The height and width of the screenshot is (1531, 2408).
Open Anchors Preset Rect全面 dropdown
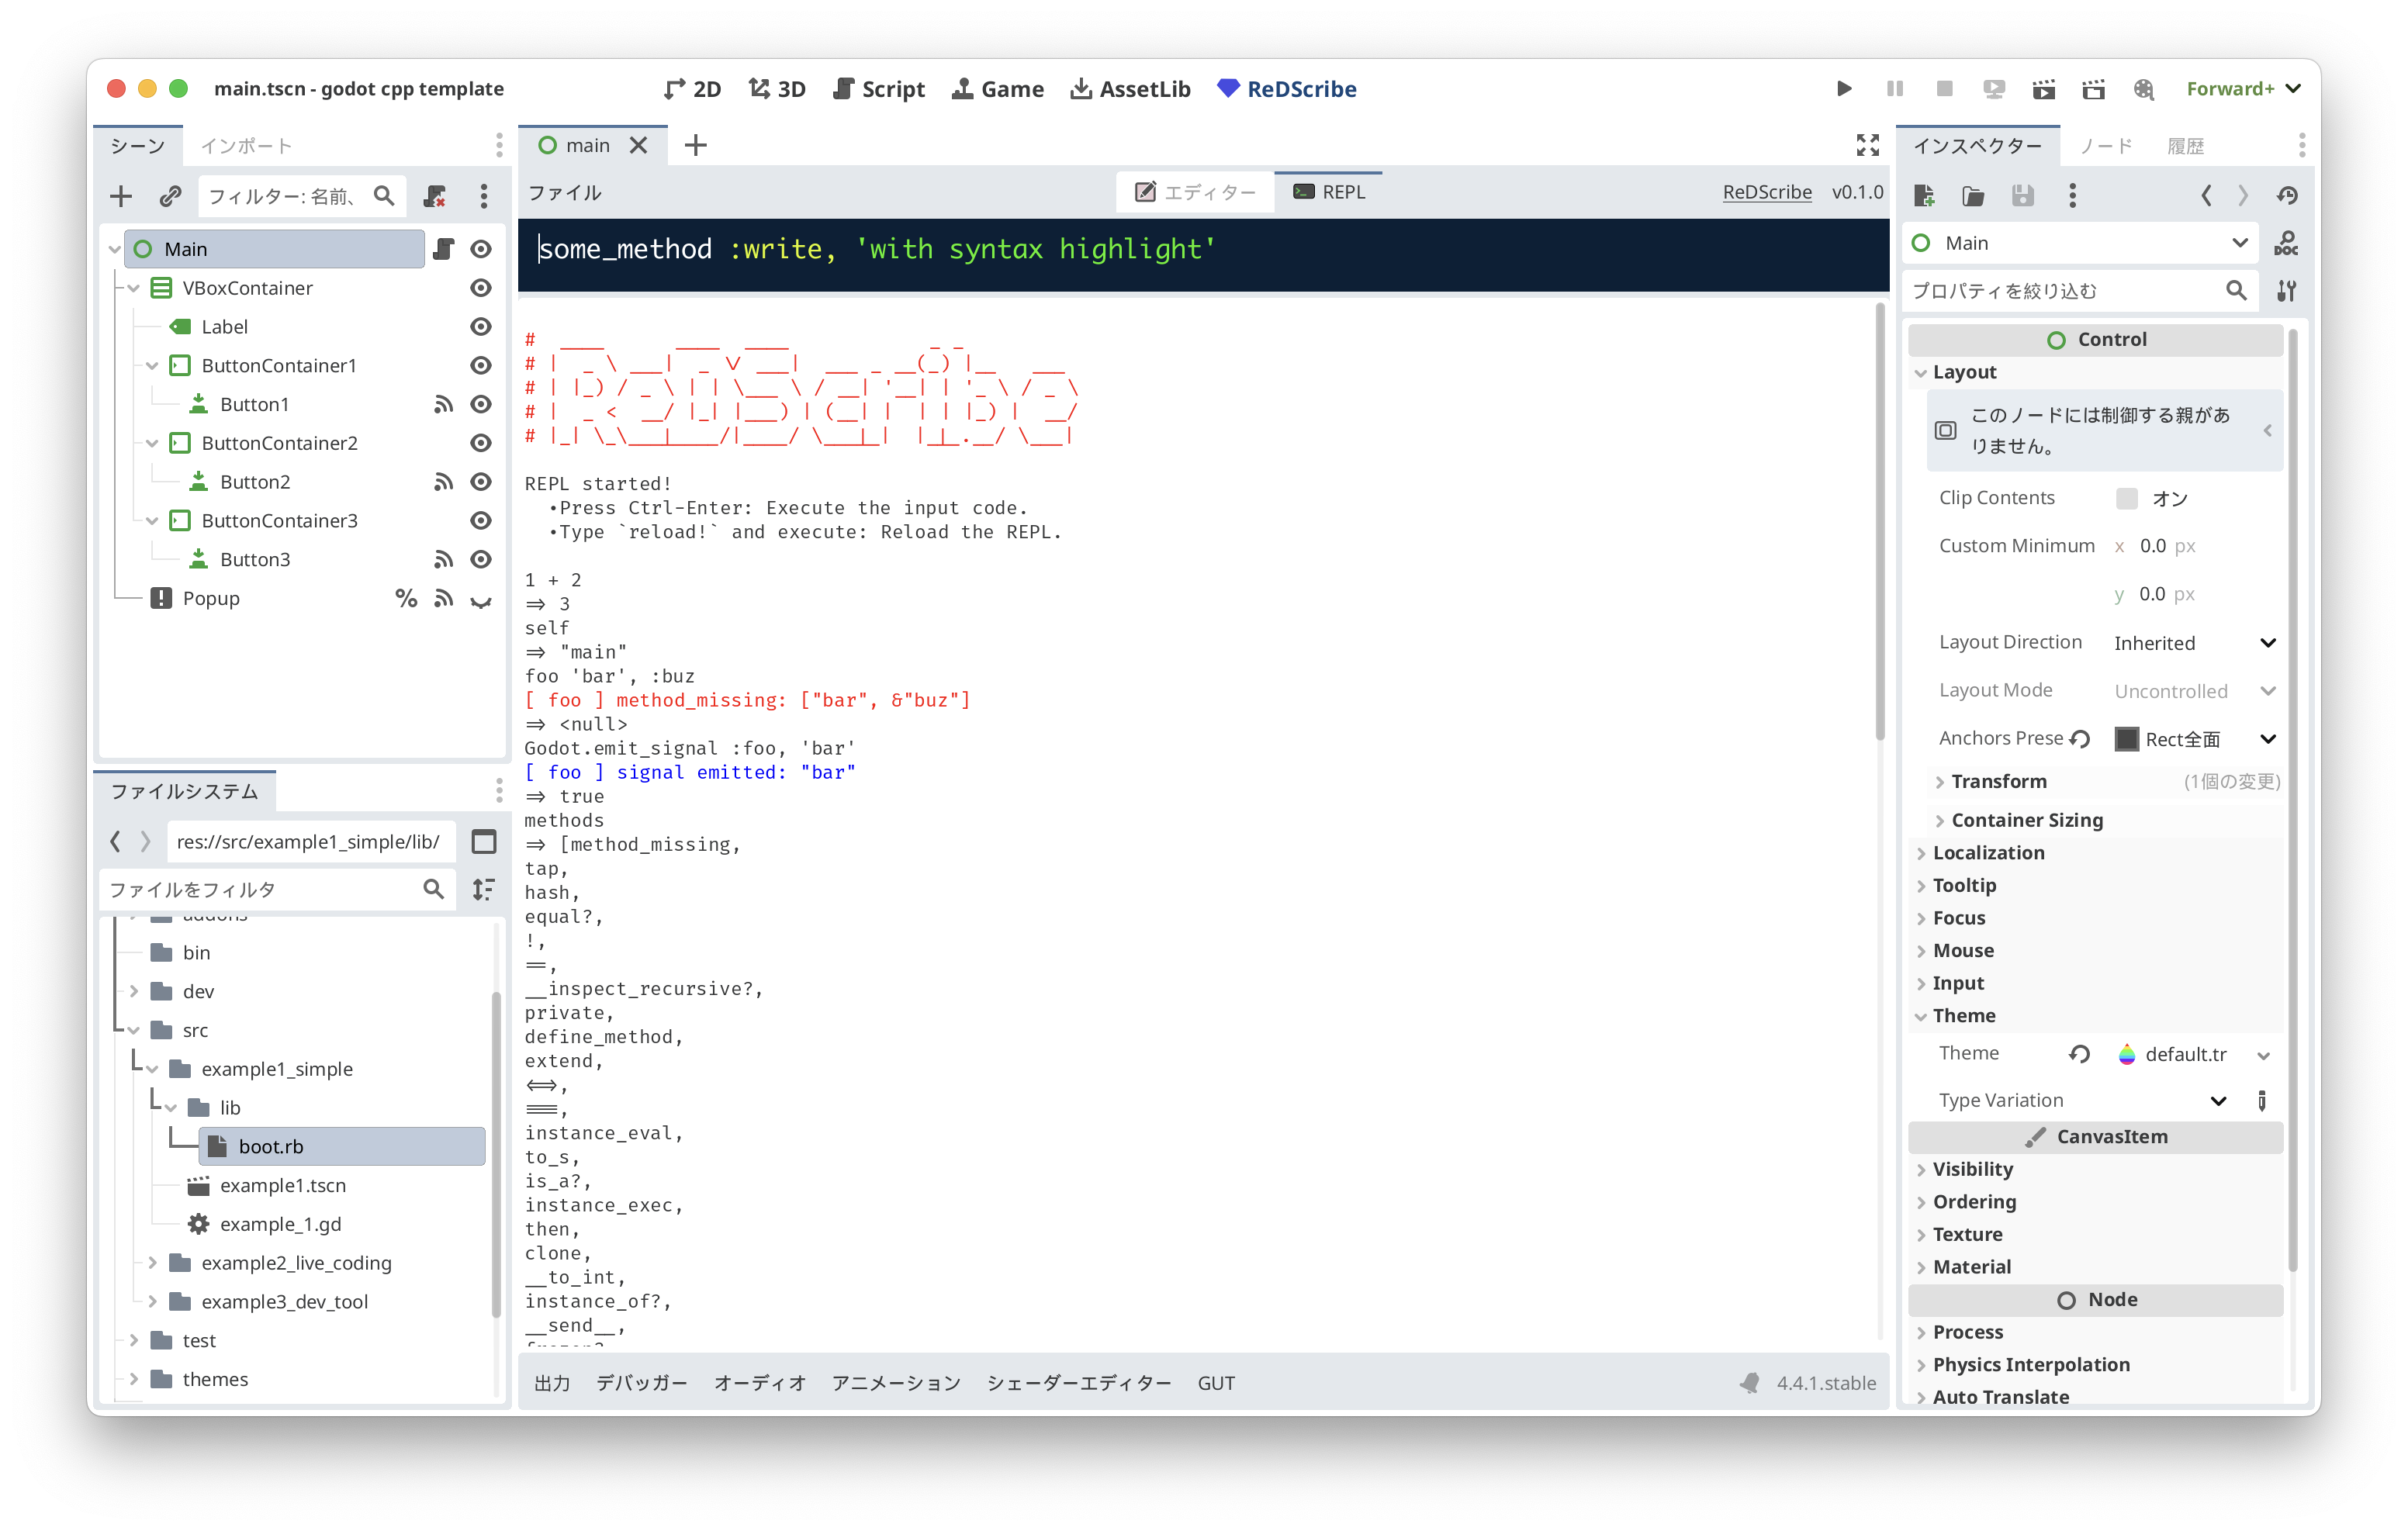[x=2195, y=739]
